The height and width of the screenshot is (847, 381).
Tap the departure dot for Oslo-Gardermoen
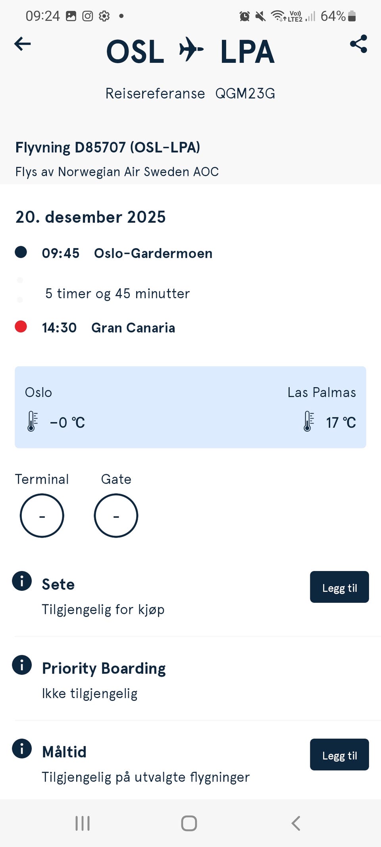[21, 252]
